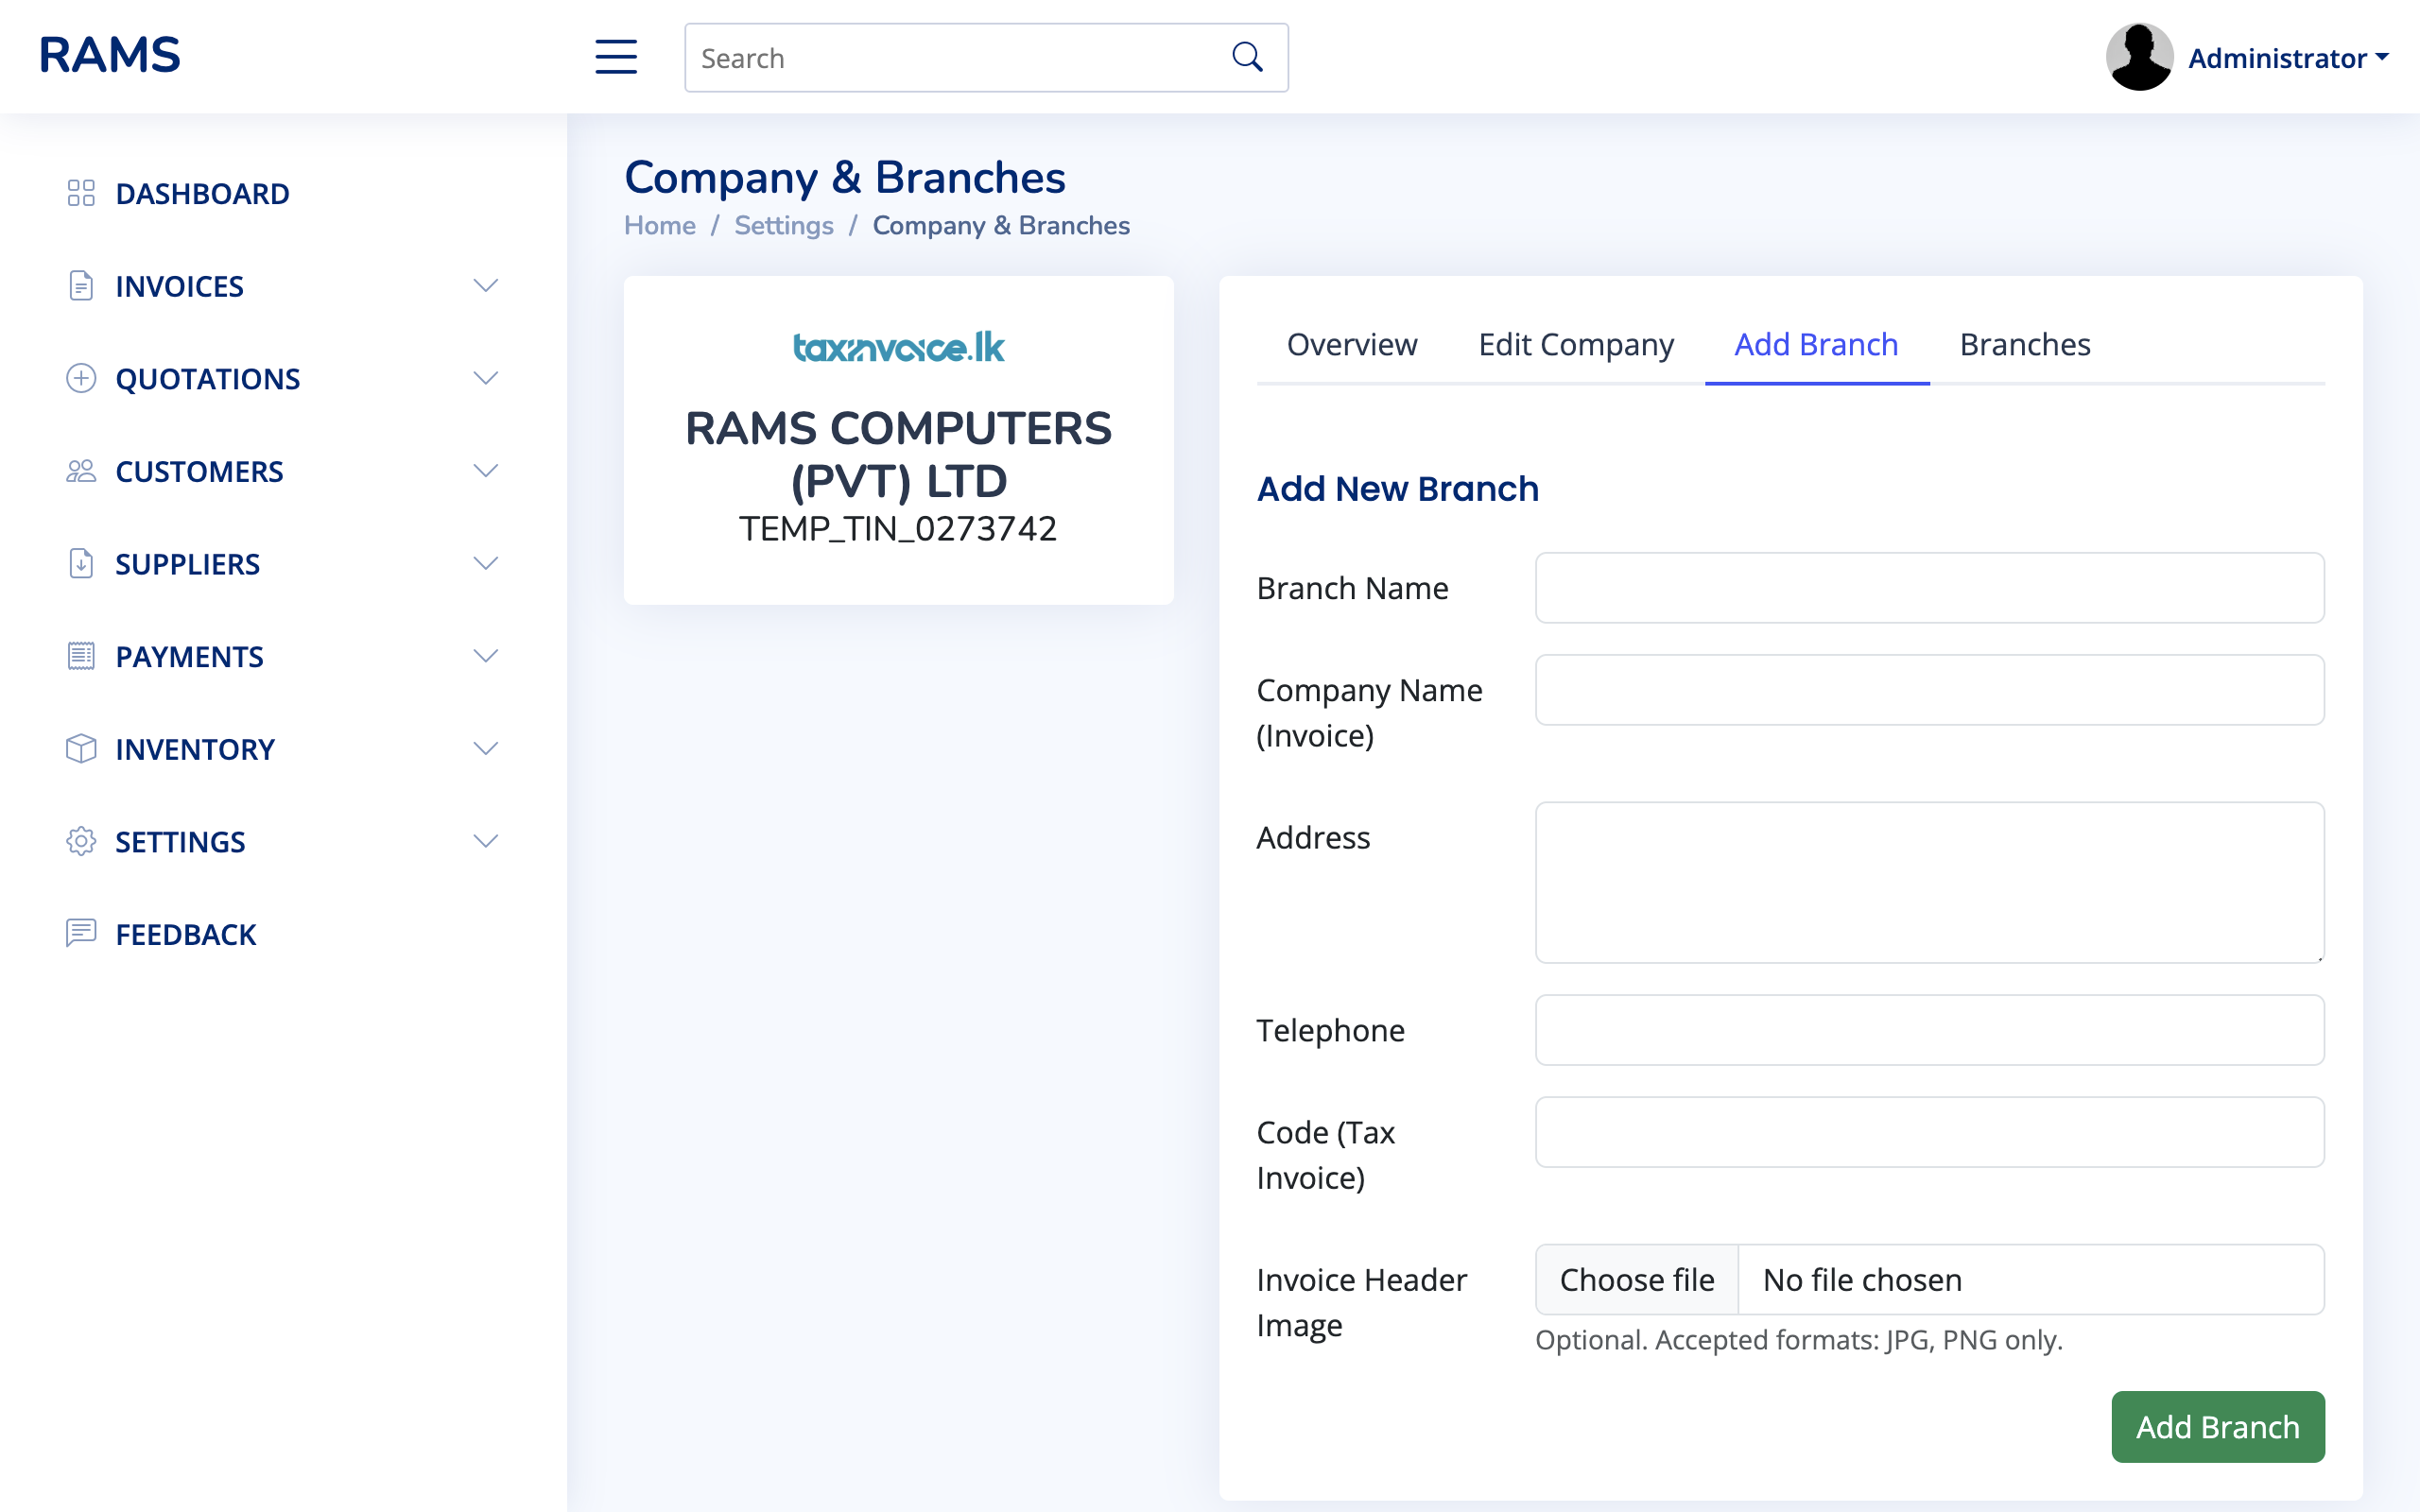Click the Invoices document icon
The height and width of the screenshot is (1512, 2420).
click(81, 285)
